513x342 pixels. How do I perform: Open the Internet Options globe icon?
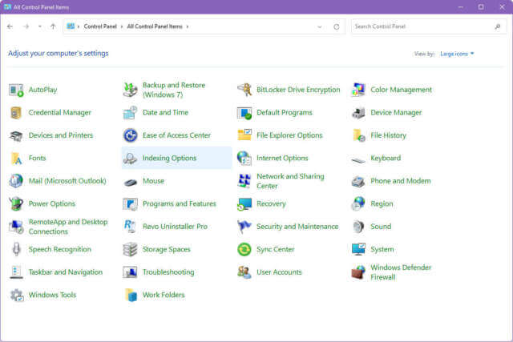[x=244, y=159]
